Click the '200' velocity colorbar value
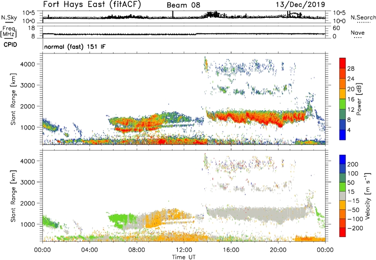This screenshot has height=260, width=376. click(x=353, y=164)
